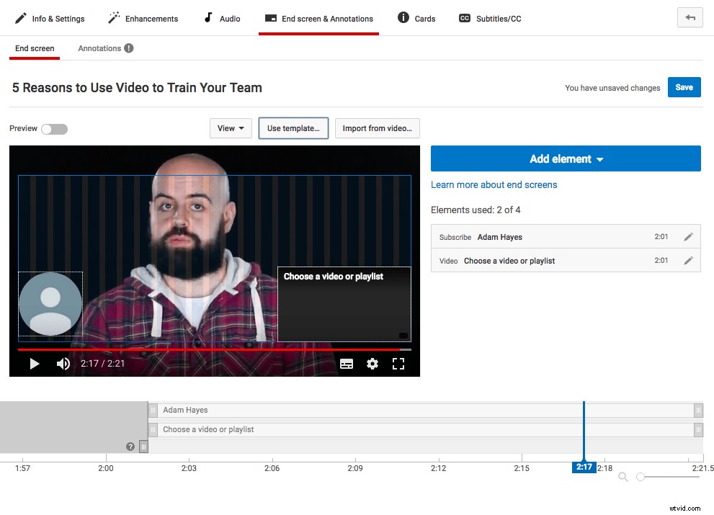Edit the Subscribe Adam Hayes element

click(688, 236)
